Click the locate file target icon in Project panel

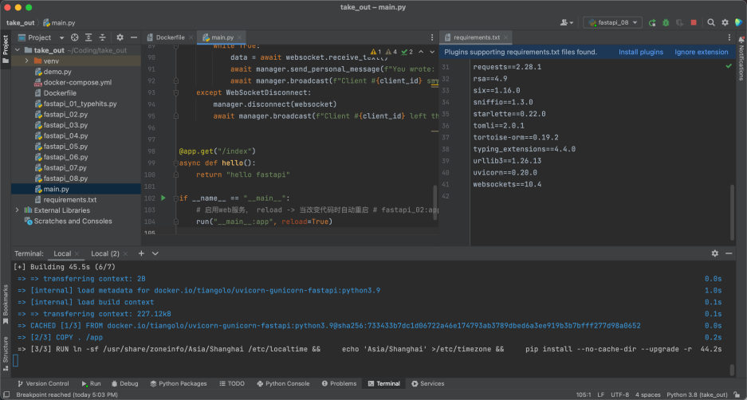(x=75, y=37)
